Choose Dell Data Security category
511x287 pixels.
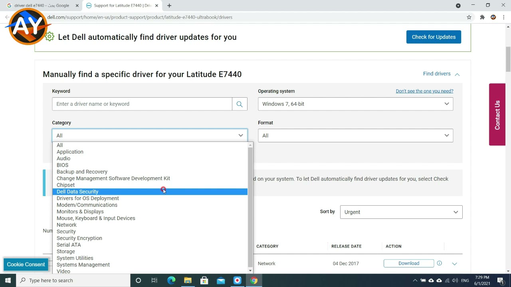[150, 192]
